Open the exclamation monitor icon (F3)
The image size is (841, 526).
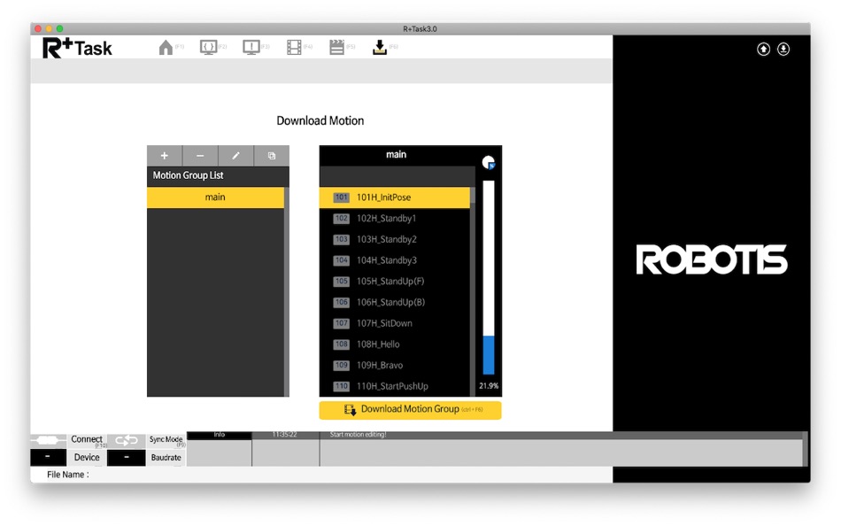click(251, 48)
